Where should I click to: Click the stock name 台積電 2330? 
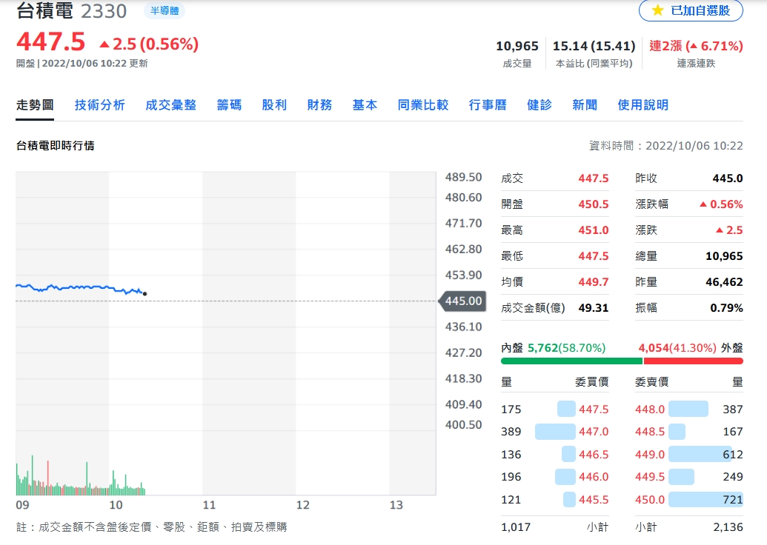pyautogui.click(x=71, y=11)
